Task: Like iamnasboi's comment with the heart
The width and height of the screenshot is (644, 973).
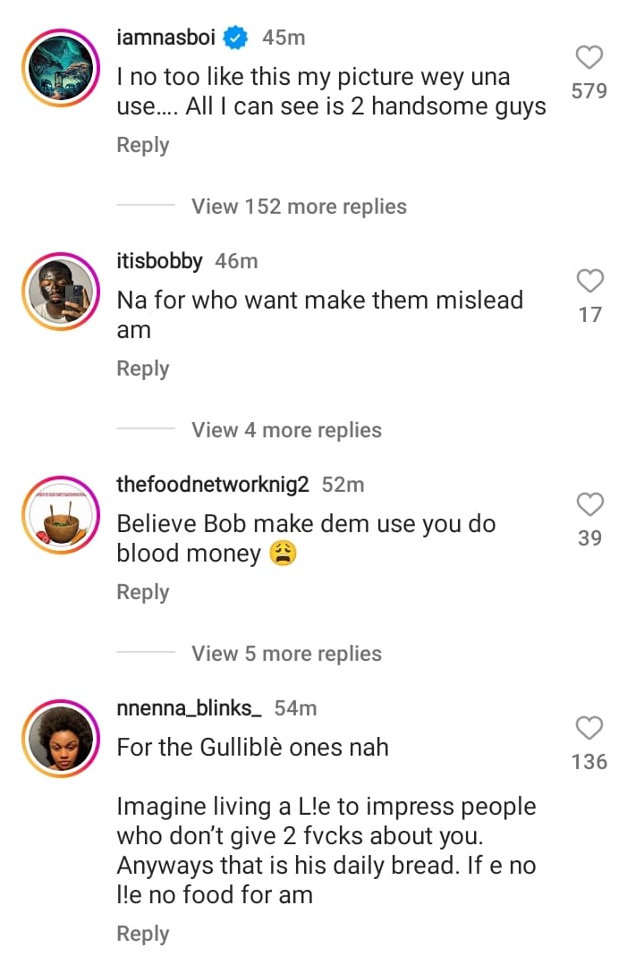Action: click(589, 58)
